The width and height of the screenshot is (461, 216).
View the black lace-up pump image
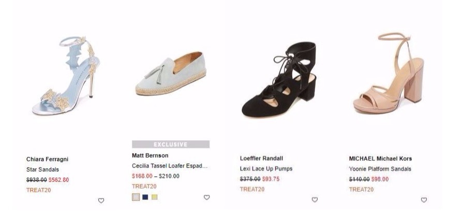pyautogui.click(x=280, y=79)
